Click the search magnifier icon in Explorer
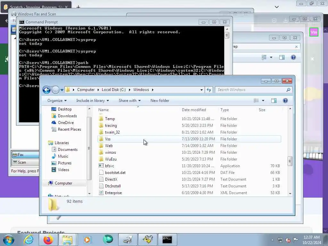The height and width of the screenshot is (246, 328). (289, 90)
